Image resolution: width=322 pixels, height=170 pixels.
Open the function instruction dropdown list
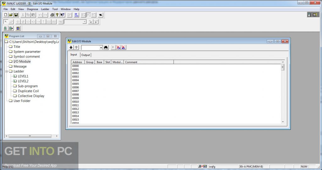pyautogui.click(x=84, y=22)
